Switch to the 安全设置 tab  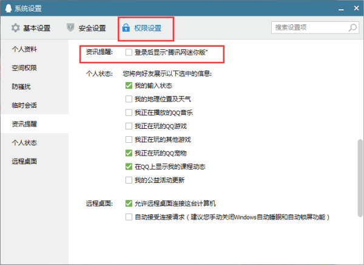click(x=86, y=28)
